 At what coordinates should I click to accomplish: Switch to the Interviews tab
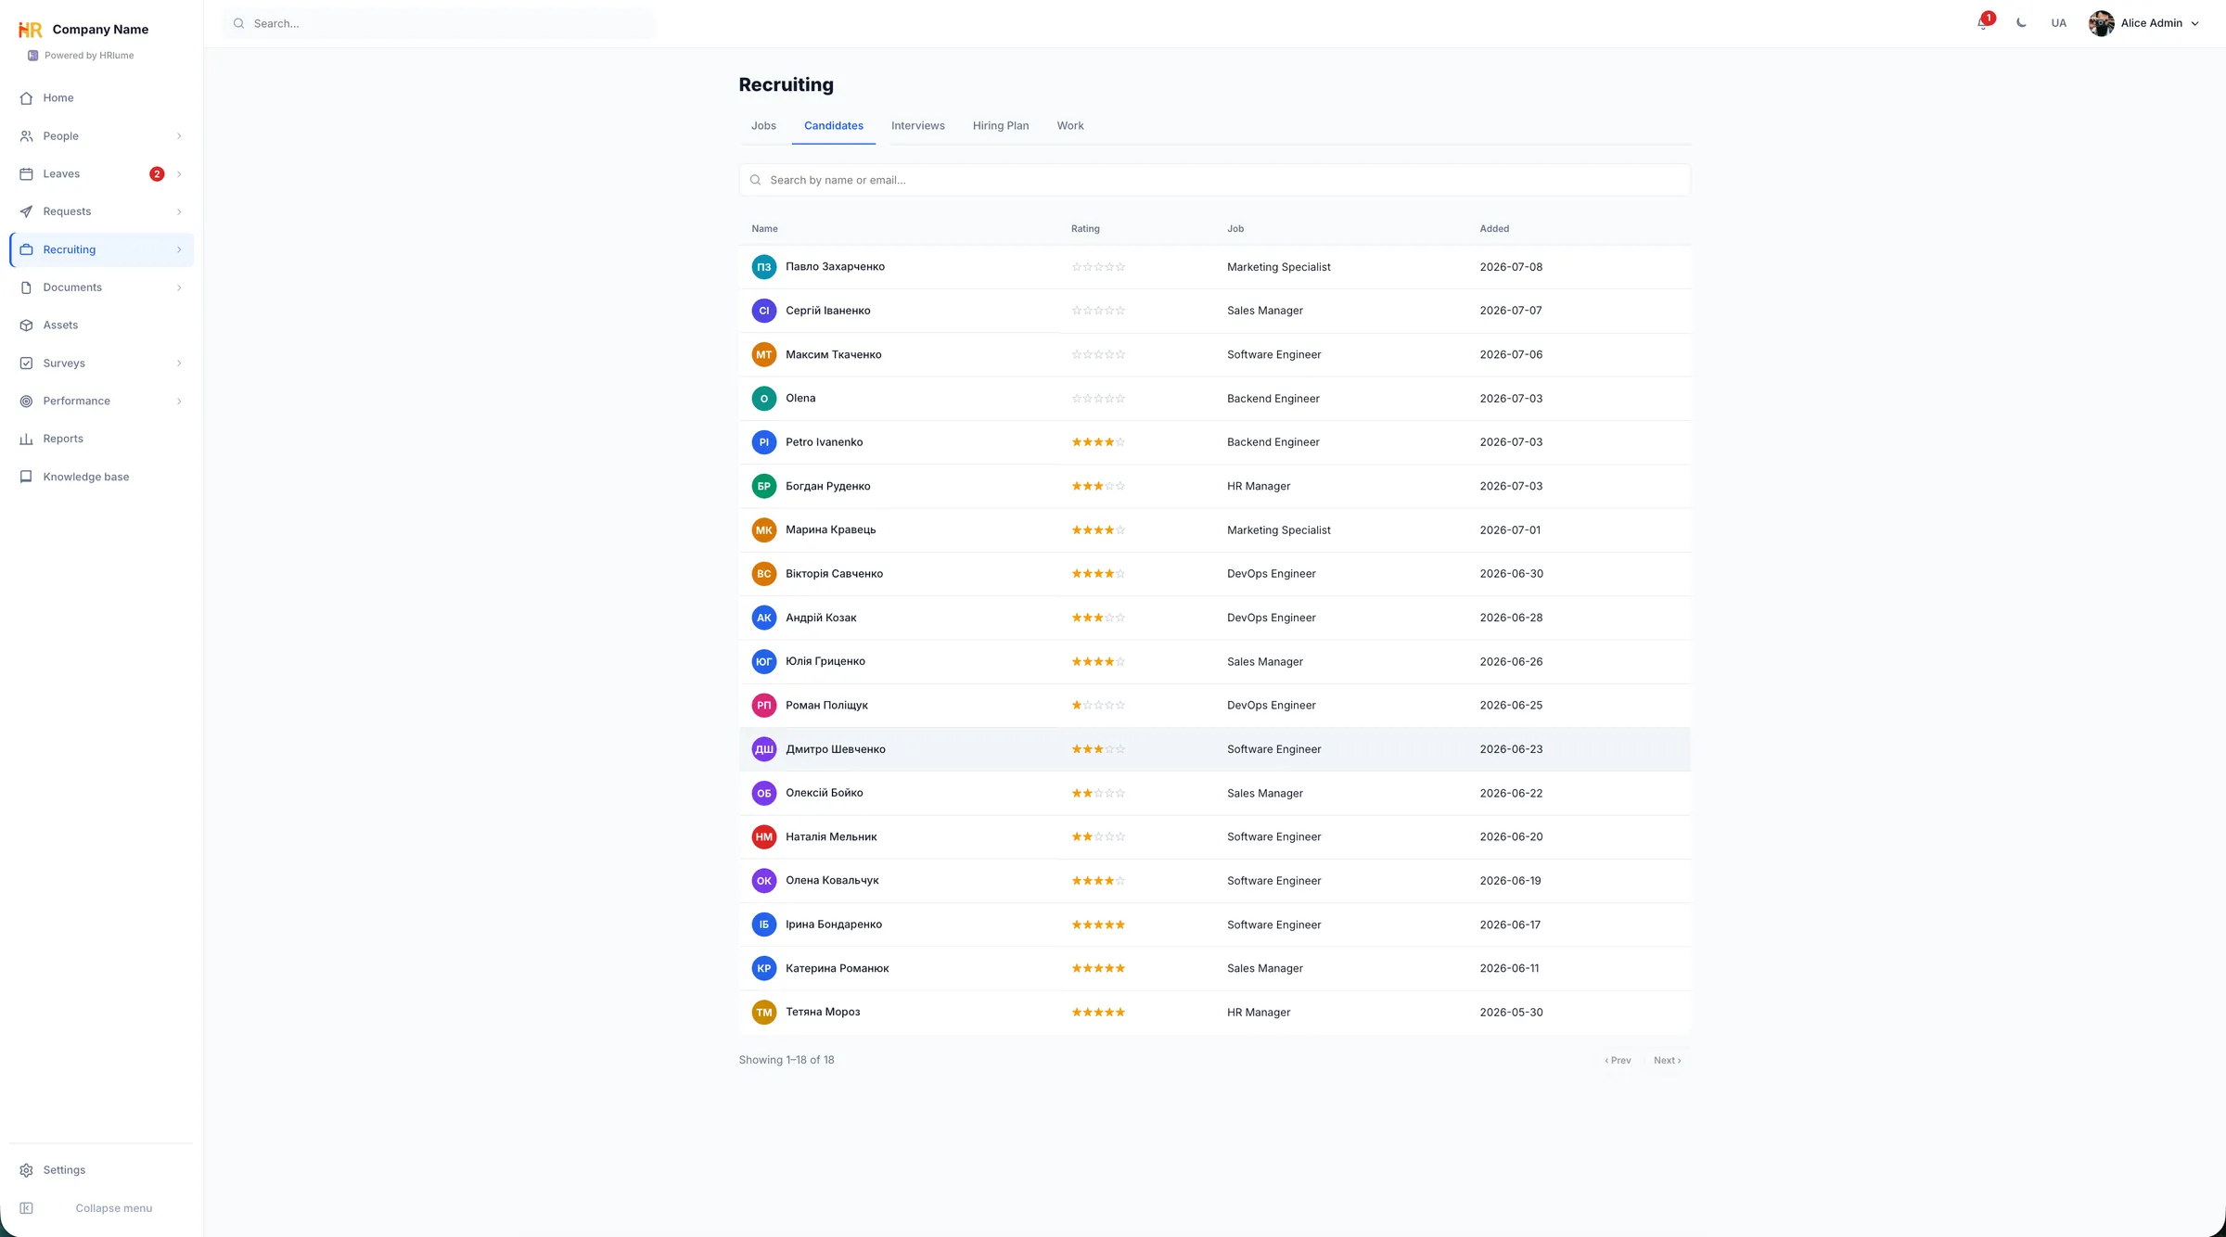(917, 126)
